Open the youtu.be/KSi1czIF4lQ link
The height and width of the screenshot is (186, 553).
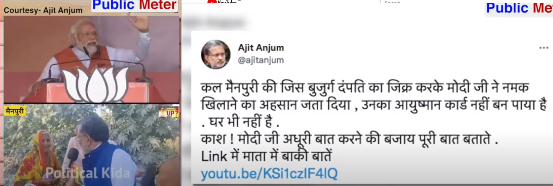click(x=269, y=174)
